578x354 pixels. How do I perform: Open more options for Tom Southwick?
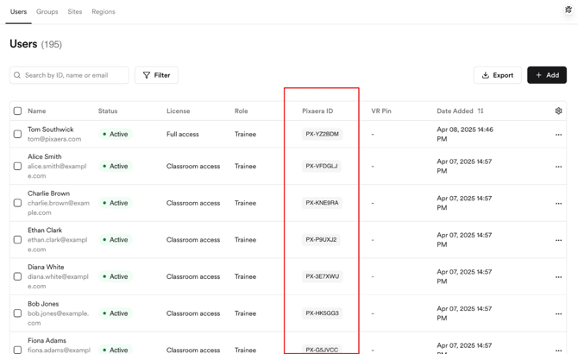click(558, 135)
